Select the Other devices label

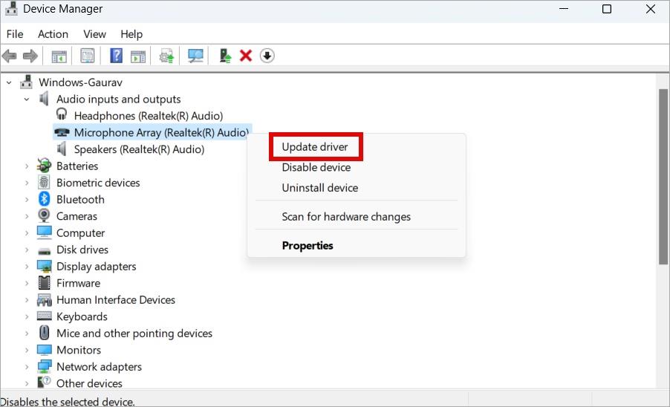(x=89, y=383)
